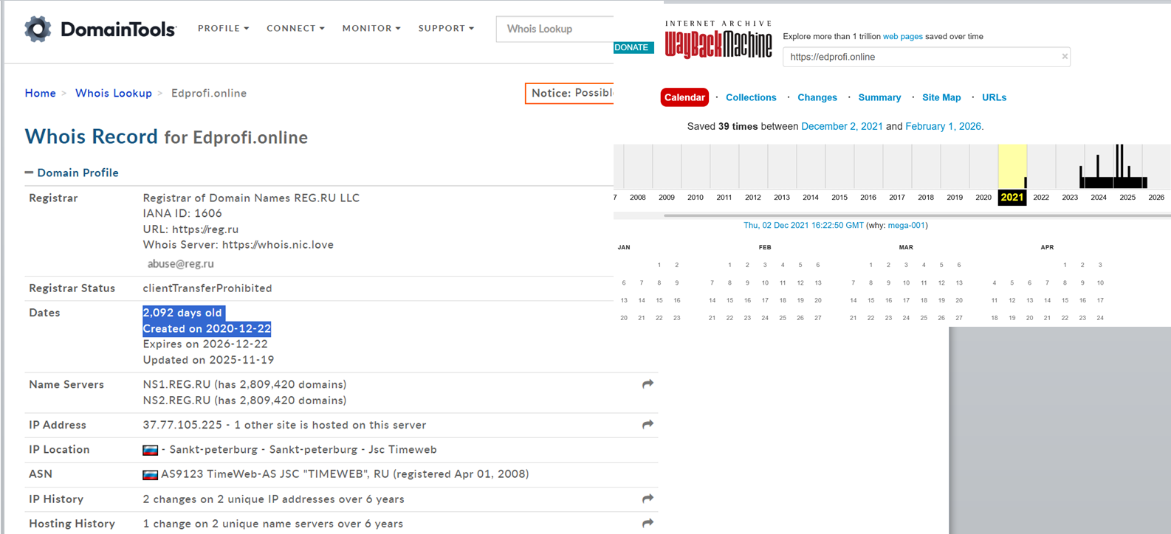Switch to the Changes tab

(817, 97)
